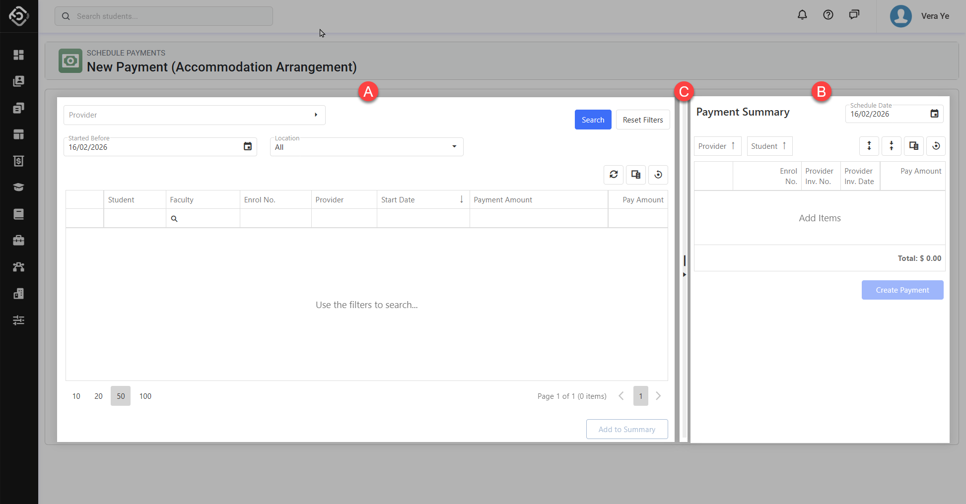This screenshot has height=504, width=966.
Task: Toggle sort on Start Date column
Action: (422, 199)
